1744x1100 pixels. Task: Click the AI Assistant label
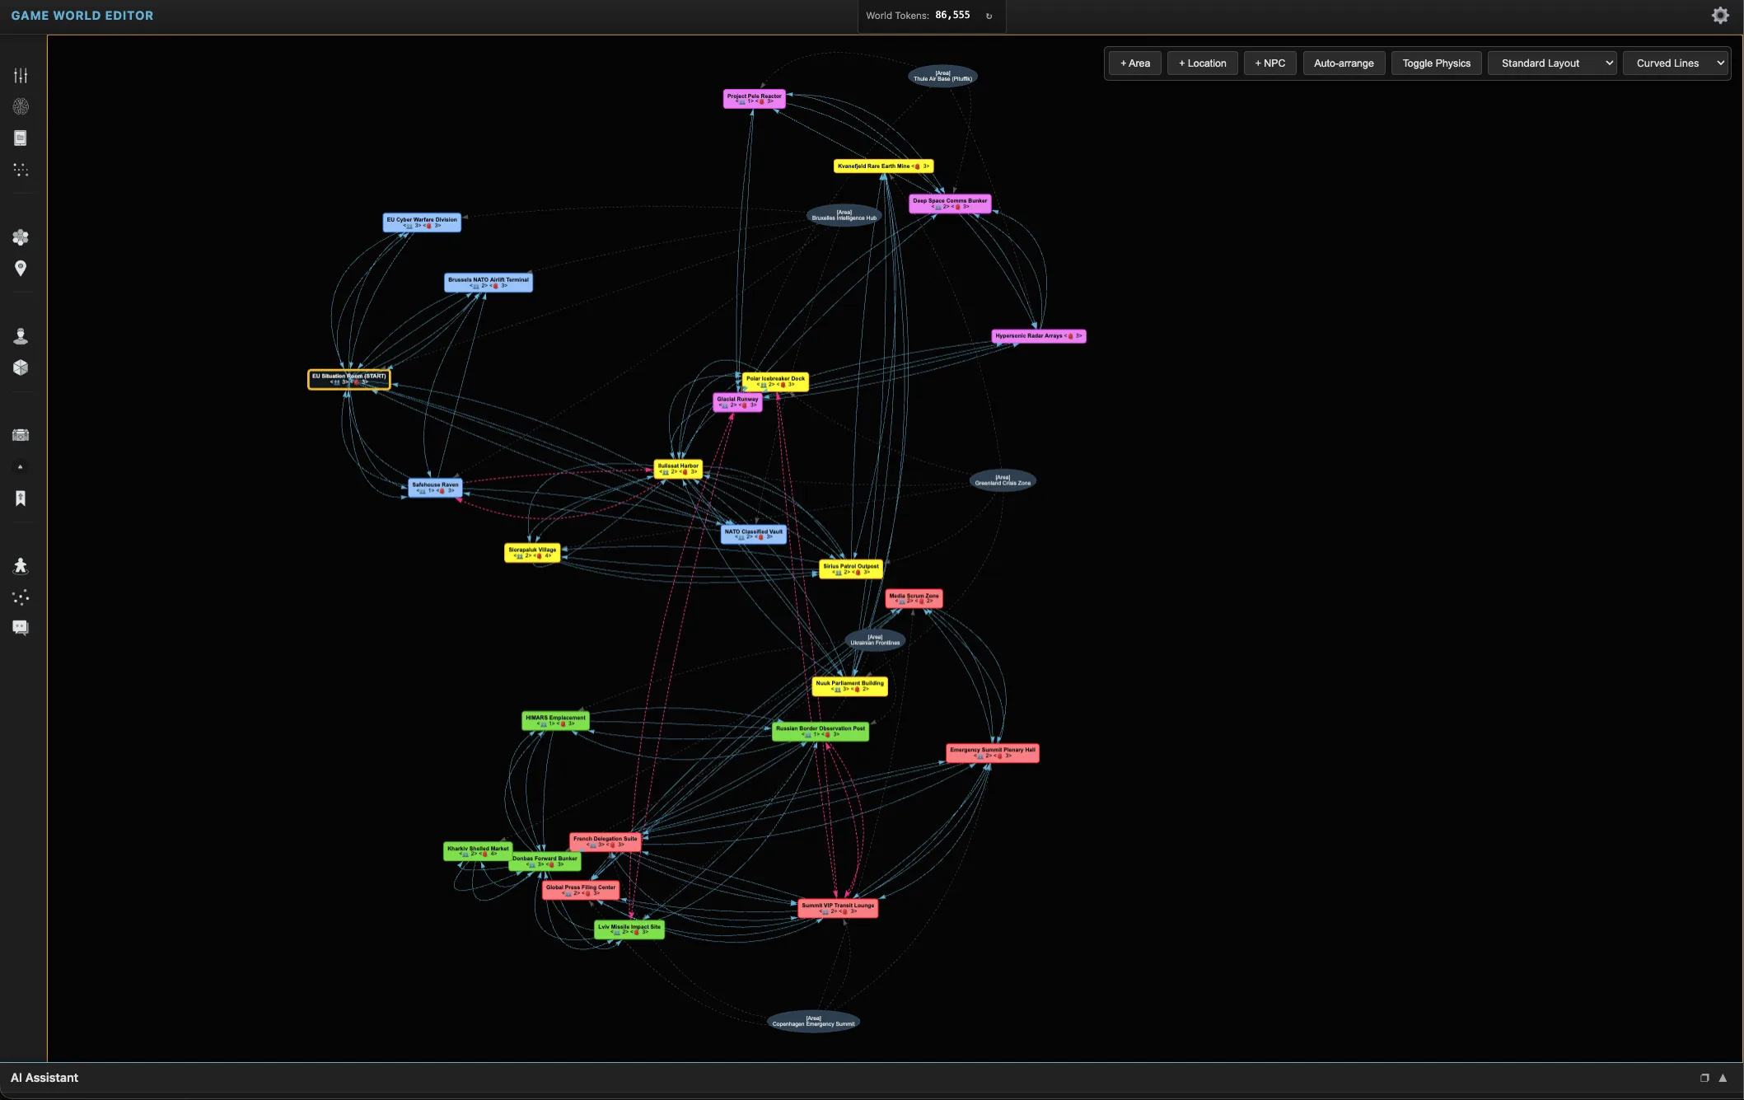pyautogui.click(x=44, y=1078)
